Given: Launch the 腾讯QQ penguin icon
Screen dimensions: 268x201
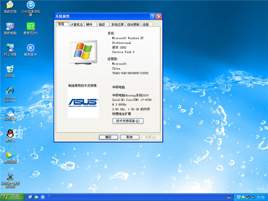Looking at the screenshot, I should pos(10,136).
